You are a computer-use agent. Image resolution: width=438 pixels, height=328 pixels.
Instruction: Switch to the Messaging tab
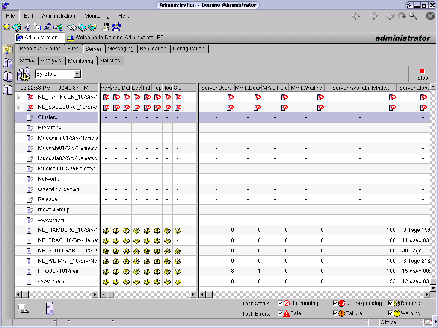pyautogui.click(x=120, y=49)
